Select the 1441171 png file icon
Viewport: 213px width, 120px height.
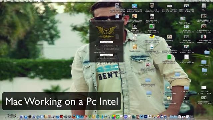pos(169,6)
